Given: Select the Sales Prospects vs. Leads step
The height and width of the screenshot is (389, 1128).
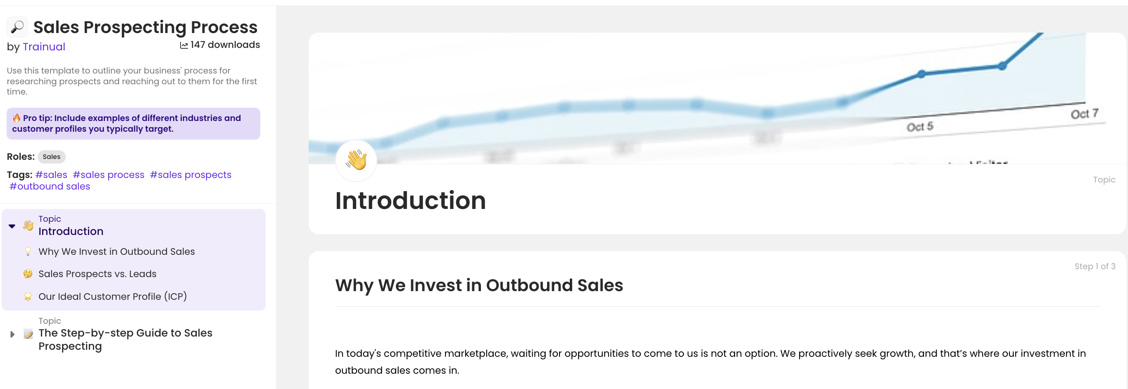Looking at the screenshot, I should coord(97,273).
